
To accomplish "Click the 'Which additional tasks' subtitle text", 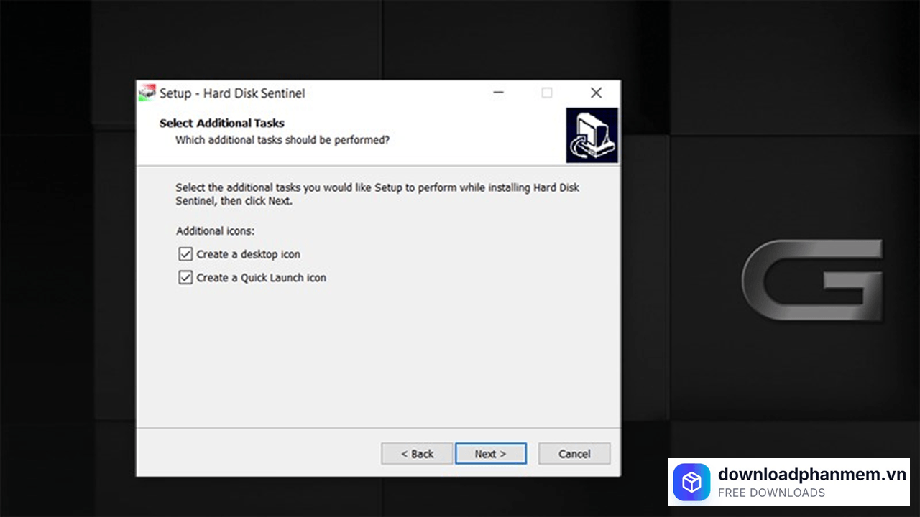I will point(282,140).
